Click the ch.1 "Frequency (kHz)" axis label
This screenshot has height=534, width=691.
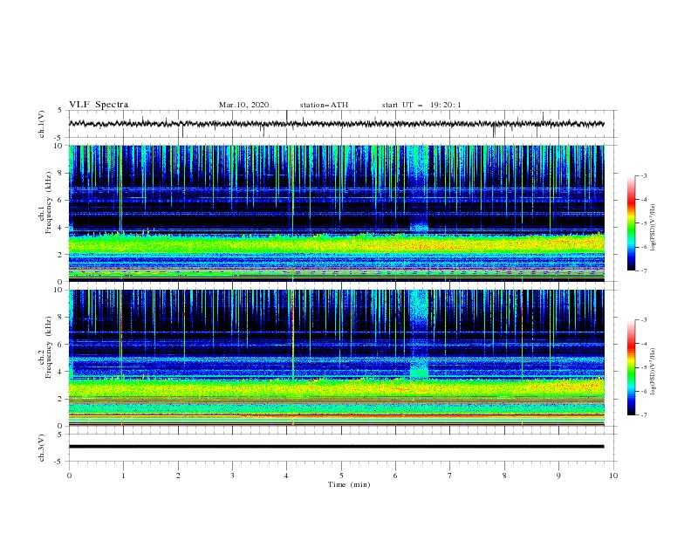coord(48,203)
